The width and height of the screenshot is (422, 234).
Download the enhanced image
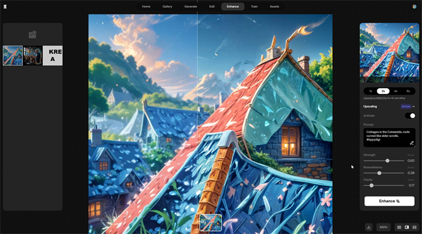(369, 227)
